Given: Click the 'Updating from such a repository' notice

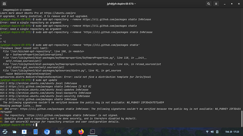Looking at the screenshot, I should [68, 118].
